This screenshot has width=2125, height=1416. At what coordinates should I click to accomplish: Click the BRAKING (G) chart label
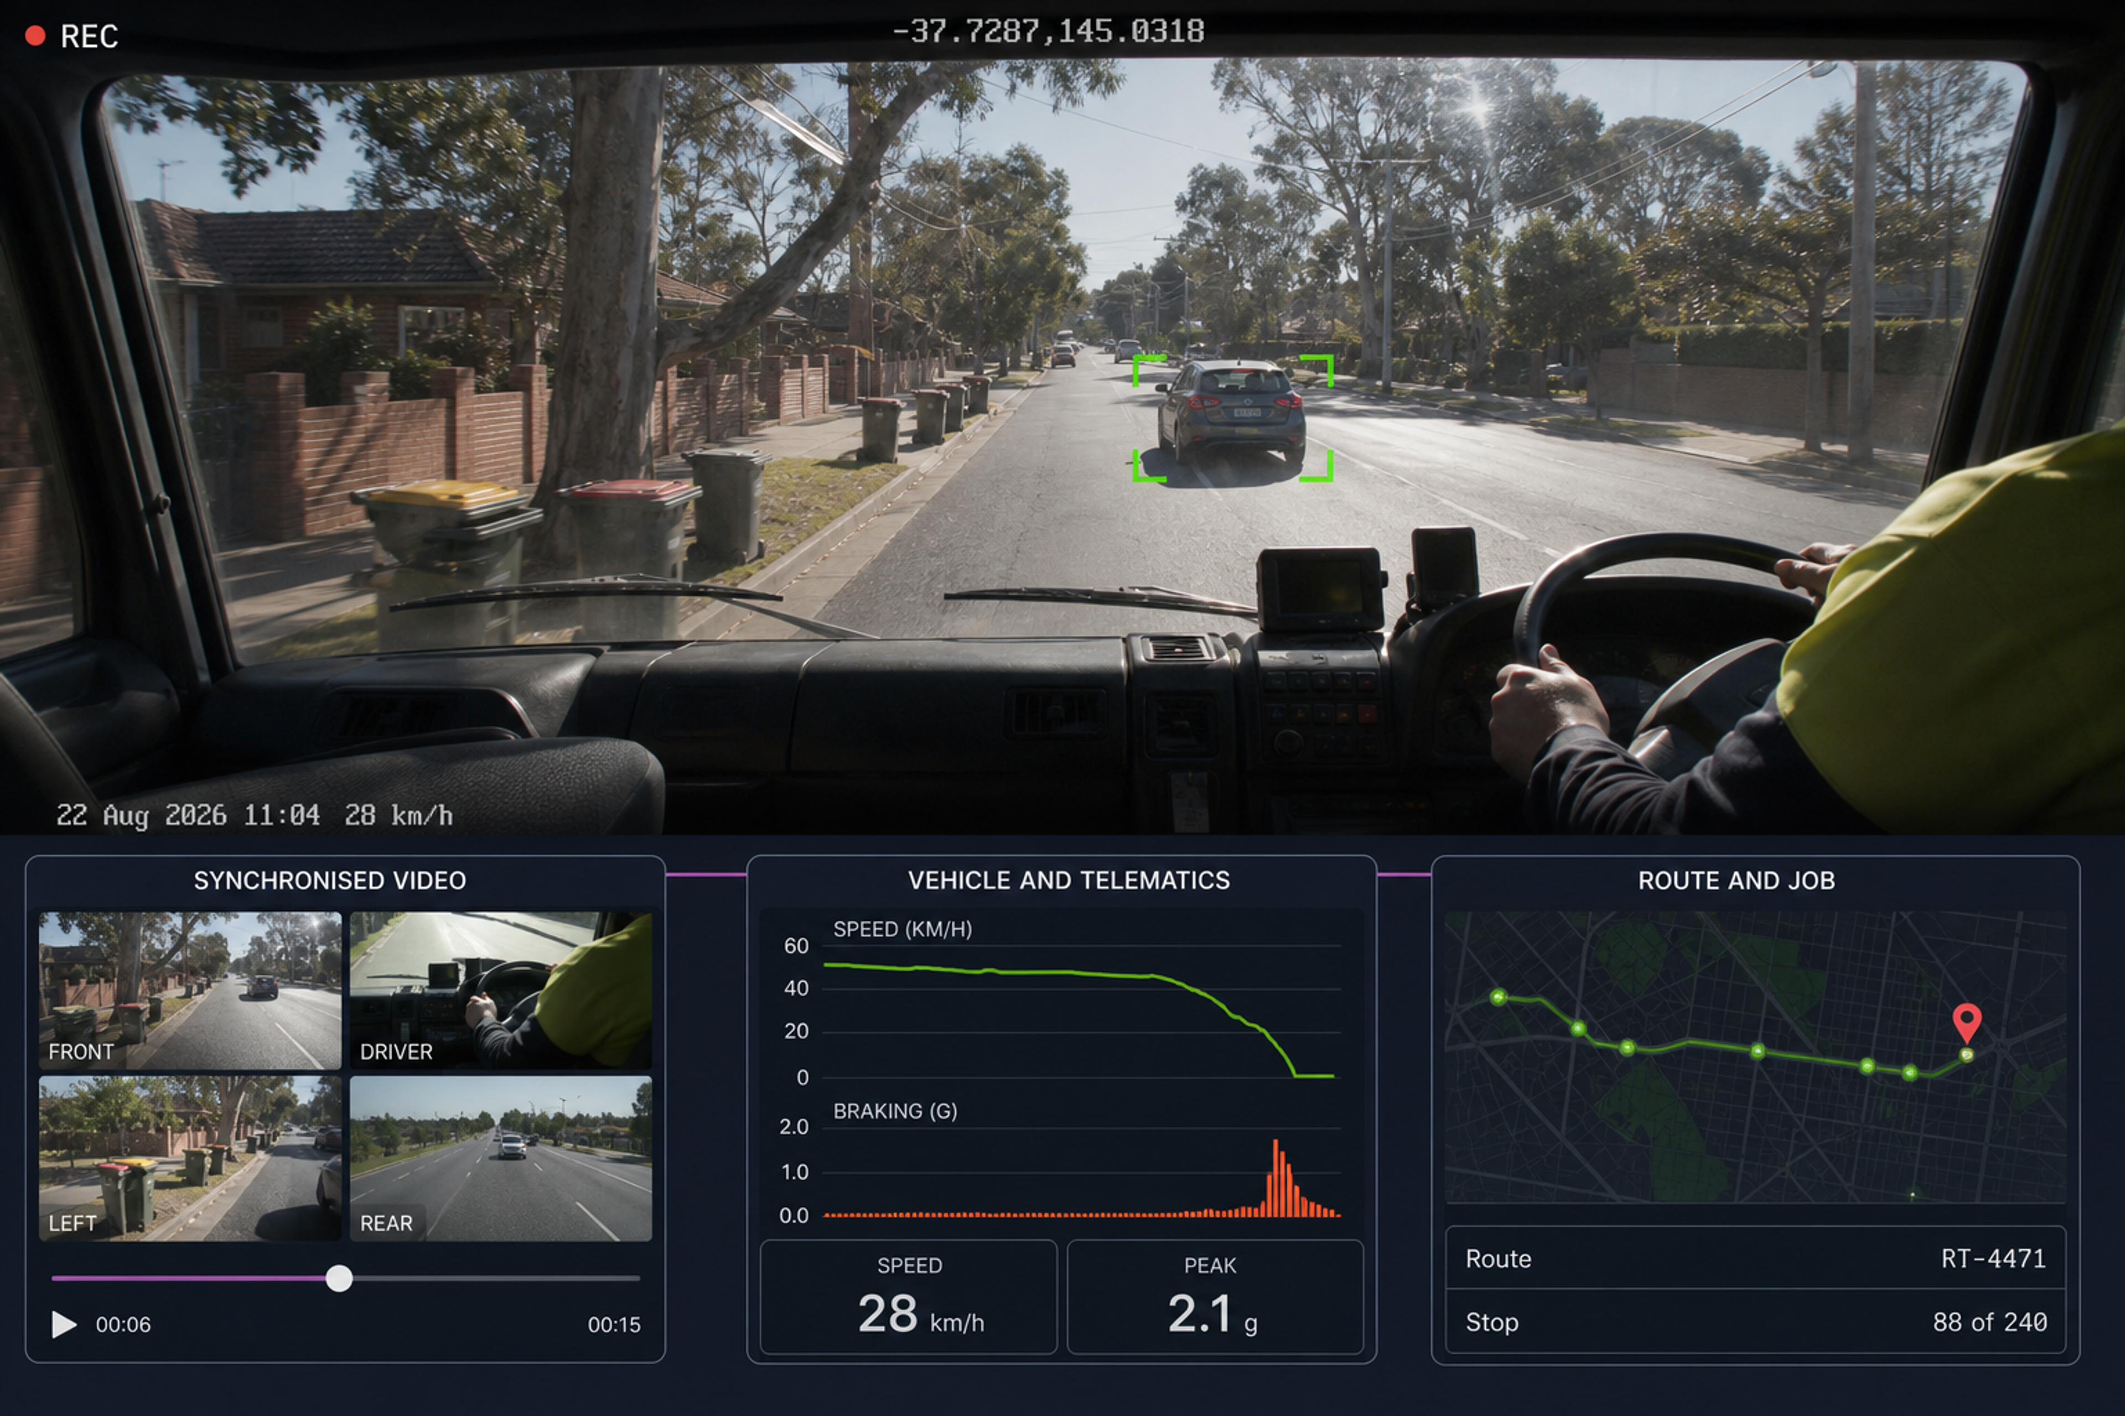[x=894, y=1112]
